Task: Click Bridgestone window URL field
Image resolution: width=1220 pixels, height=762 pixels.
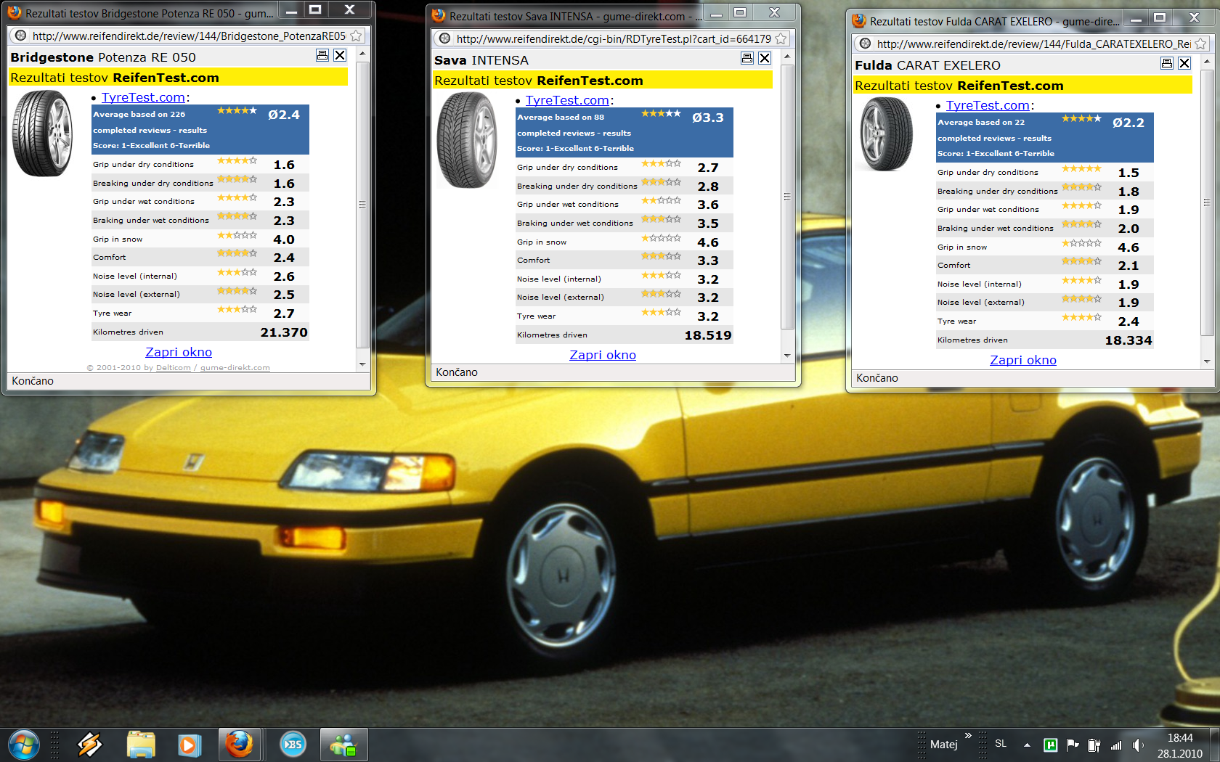Action: (189, 36)
